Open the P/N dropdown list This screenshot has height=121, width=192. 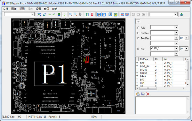pos(176,27)
